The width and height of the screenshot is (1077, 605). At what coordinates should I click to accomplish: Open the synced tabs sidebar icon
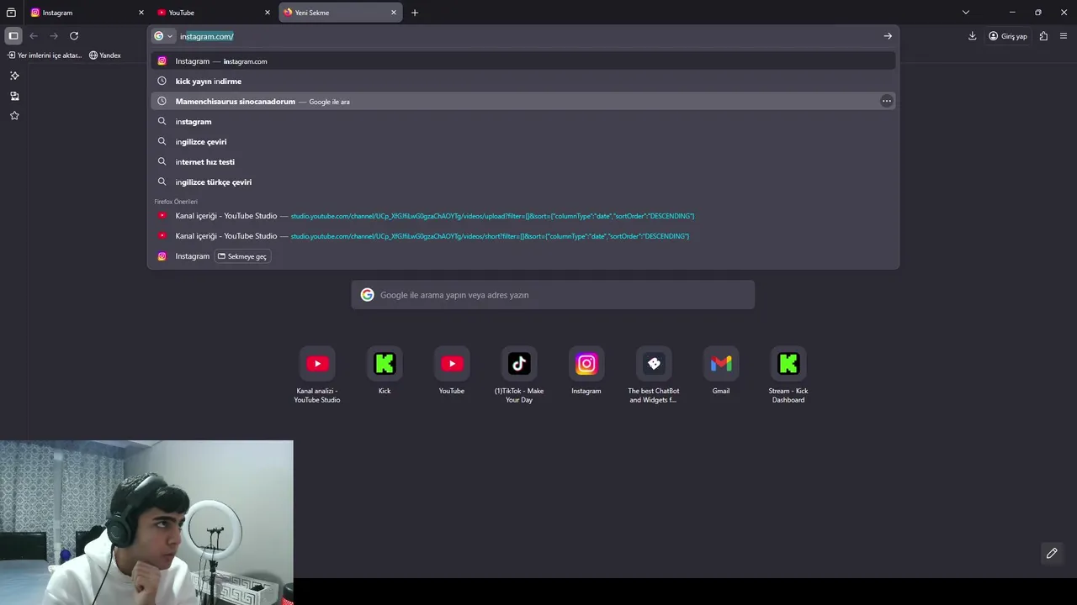(14, 96)
